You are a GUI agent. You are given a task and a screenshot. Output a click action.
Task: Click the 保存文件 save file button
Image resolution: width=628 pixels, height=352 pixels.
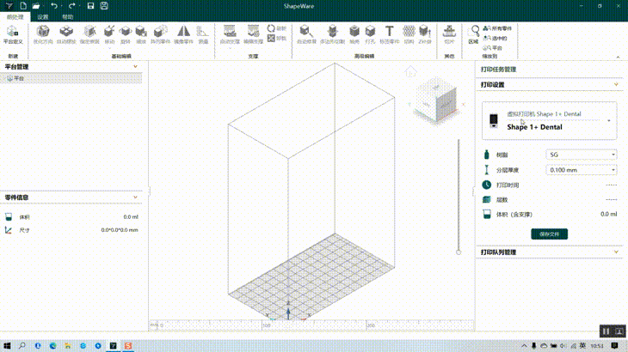pyautogui.click(x=549, y=234)
